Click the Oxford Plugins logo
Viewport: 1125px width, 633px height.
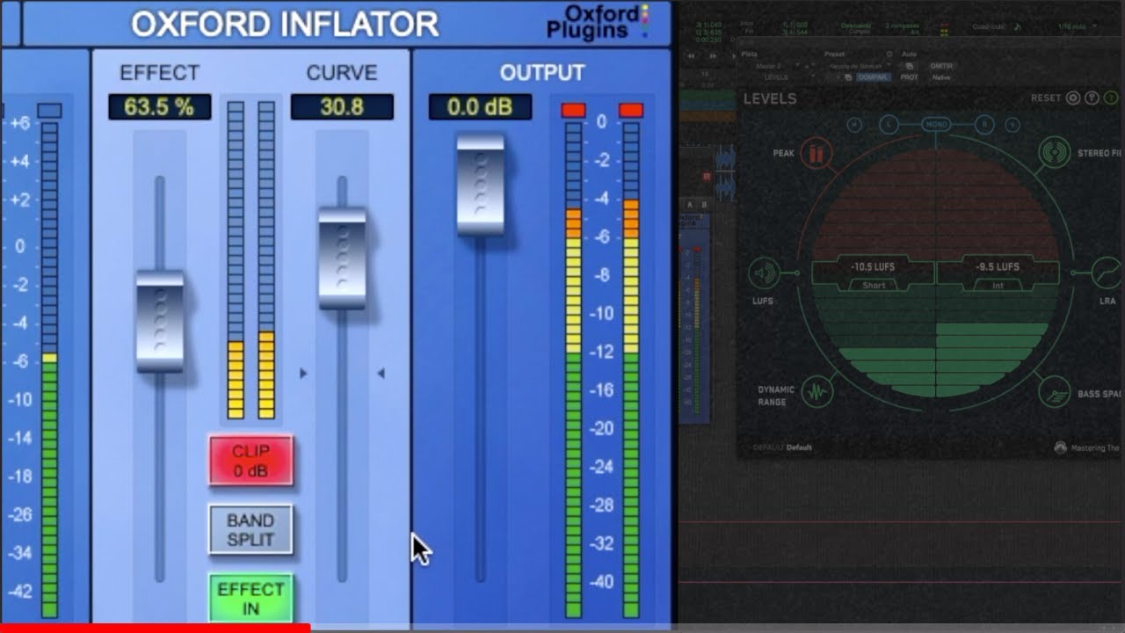pos(598,23)
